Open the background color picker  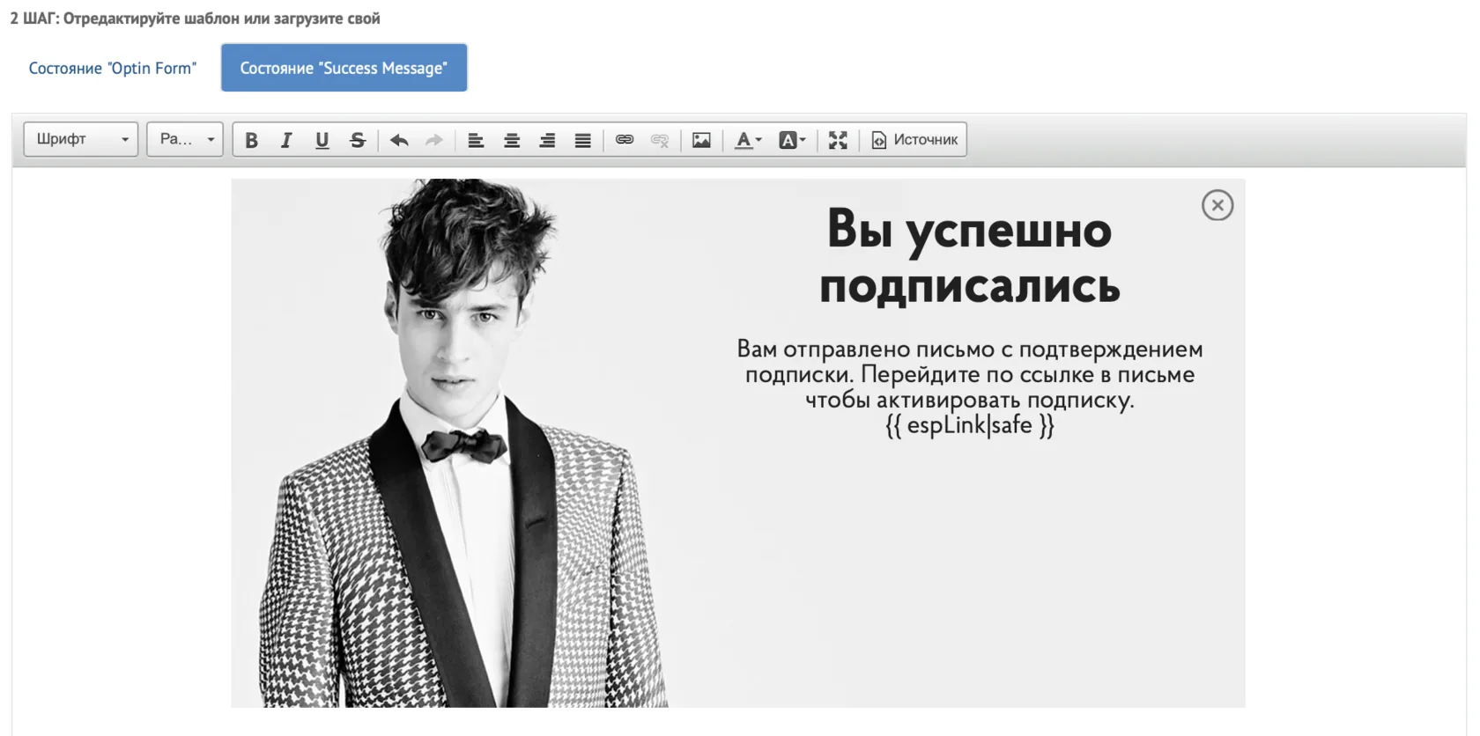tap(792, 140)
